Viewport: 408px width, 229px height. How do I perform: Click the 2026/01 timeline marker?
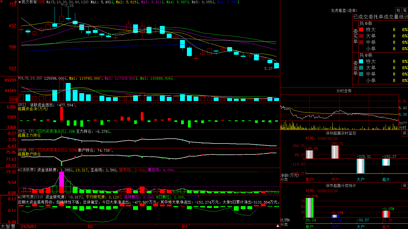(x=29, y=226)
